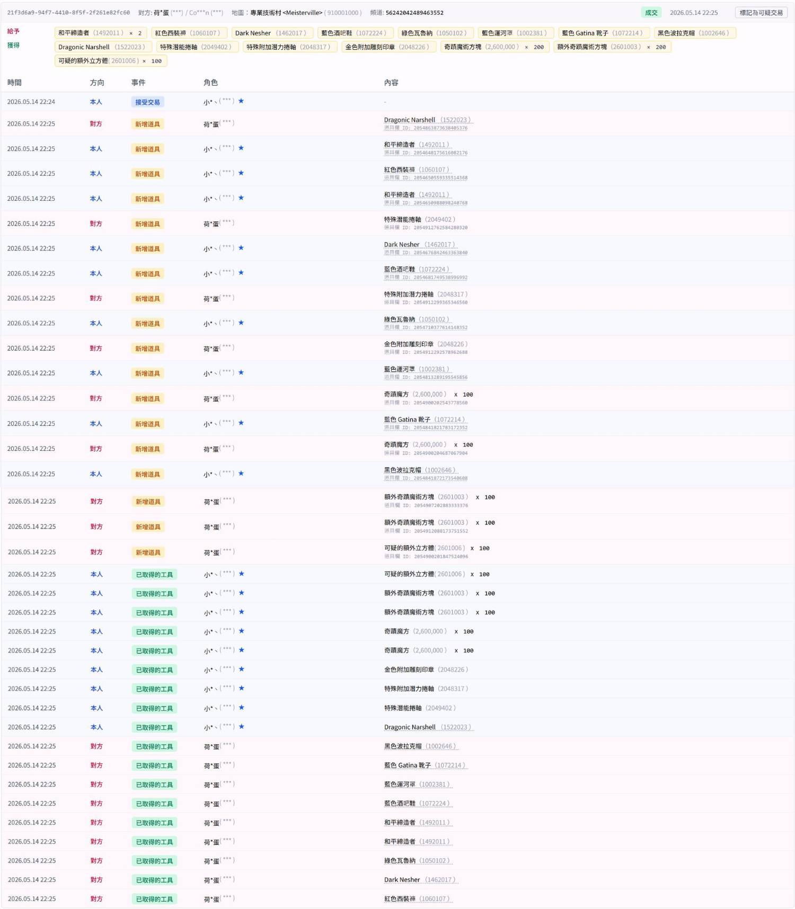The width and height of the screenshot is (795, 909).
Task: Click the 內容 column header
Action: [x=391, y=83]
